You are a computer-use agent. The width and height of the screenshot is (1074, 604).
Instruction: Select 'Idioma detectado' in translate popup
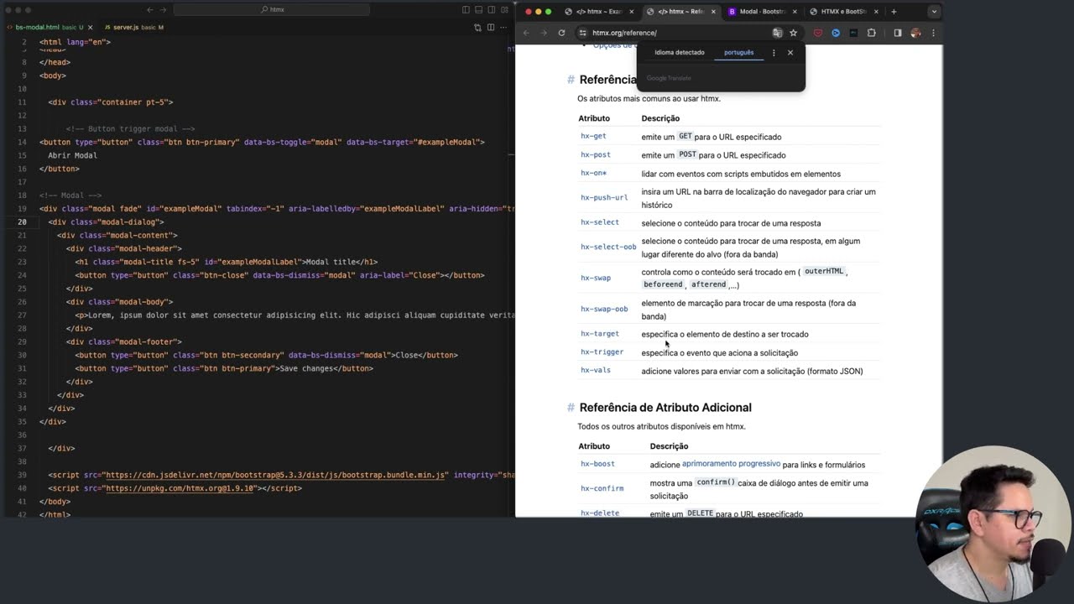click(x=680, y=52)
